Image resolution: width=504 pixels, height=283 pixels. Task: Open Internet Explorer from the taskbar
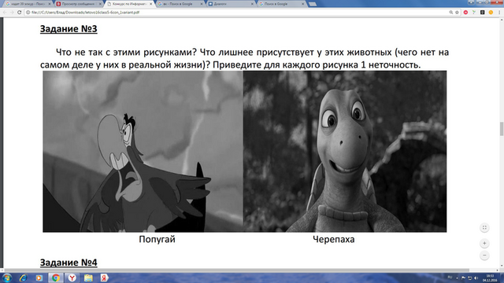pyautogui.click(x=23, y=277)
